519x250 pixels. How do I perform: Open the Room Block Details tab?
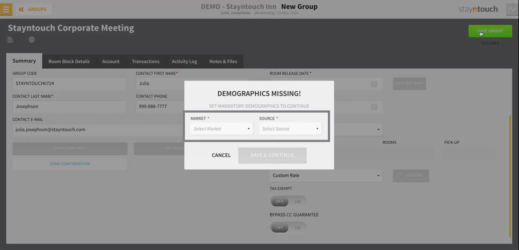69,62
